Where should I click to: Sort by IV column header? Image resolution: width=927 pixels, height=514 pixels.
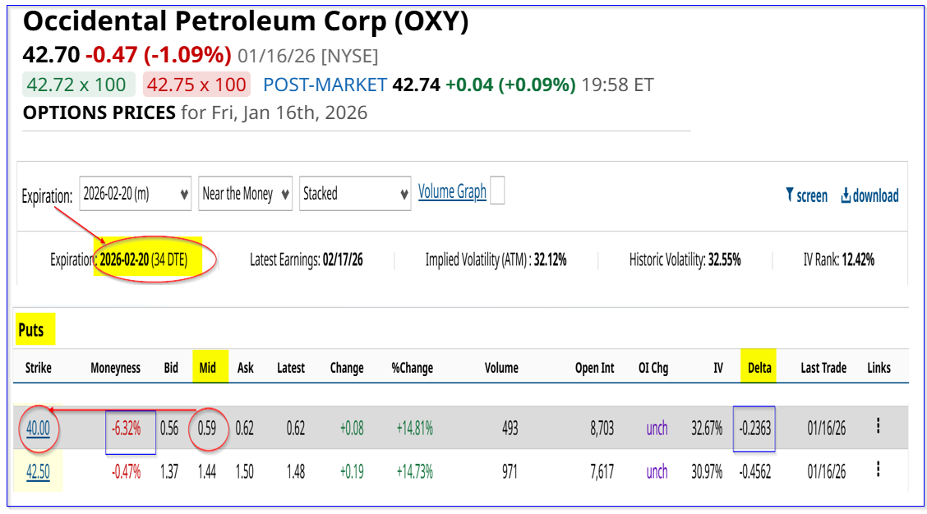point(717,368)
